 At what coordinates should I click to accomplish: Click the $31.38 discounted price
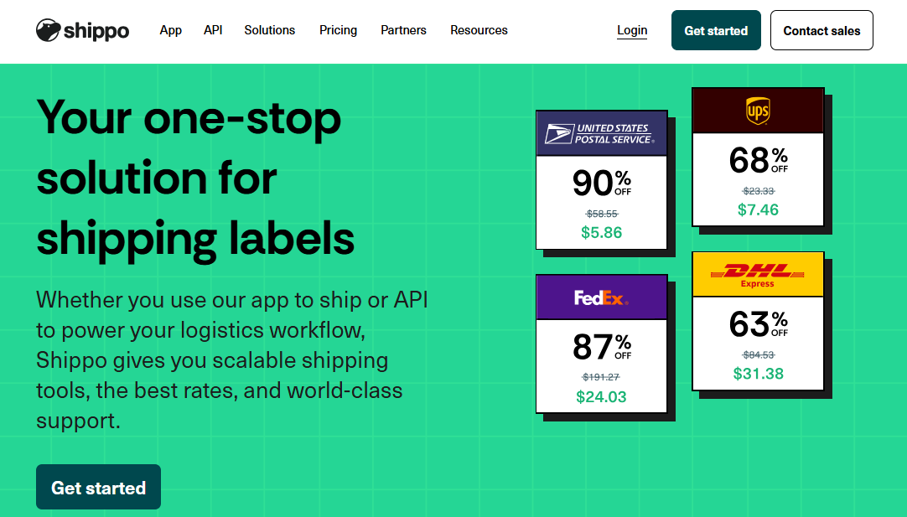pyautogui.click(x=759, y=374)
